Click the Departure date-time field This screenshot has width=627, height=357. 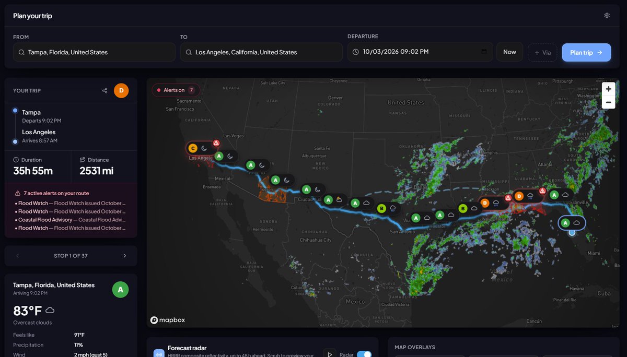click(x=420, y=52)
